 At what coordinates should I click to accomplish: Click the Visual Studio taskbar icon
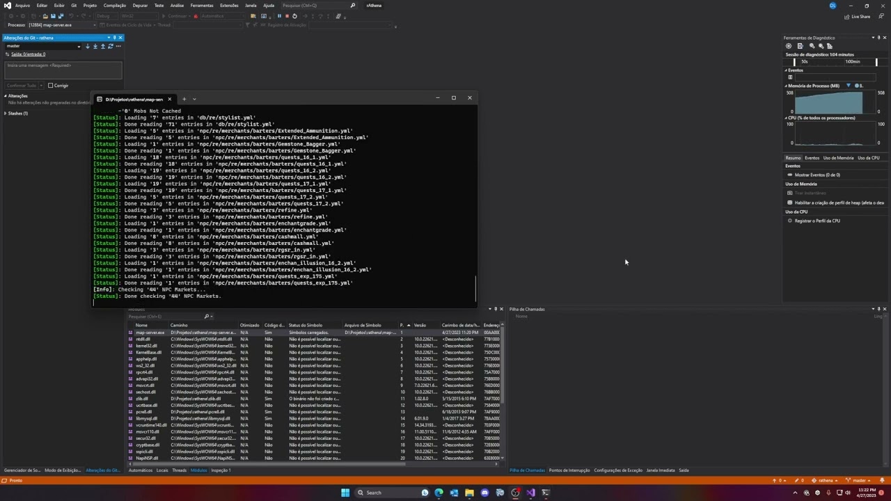point(530,493)
